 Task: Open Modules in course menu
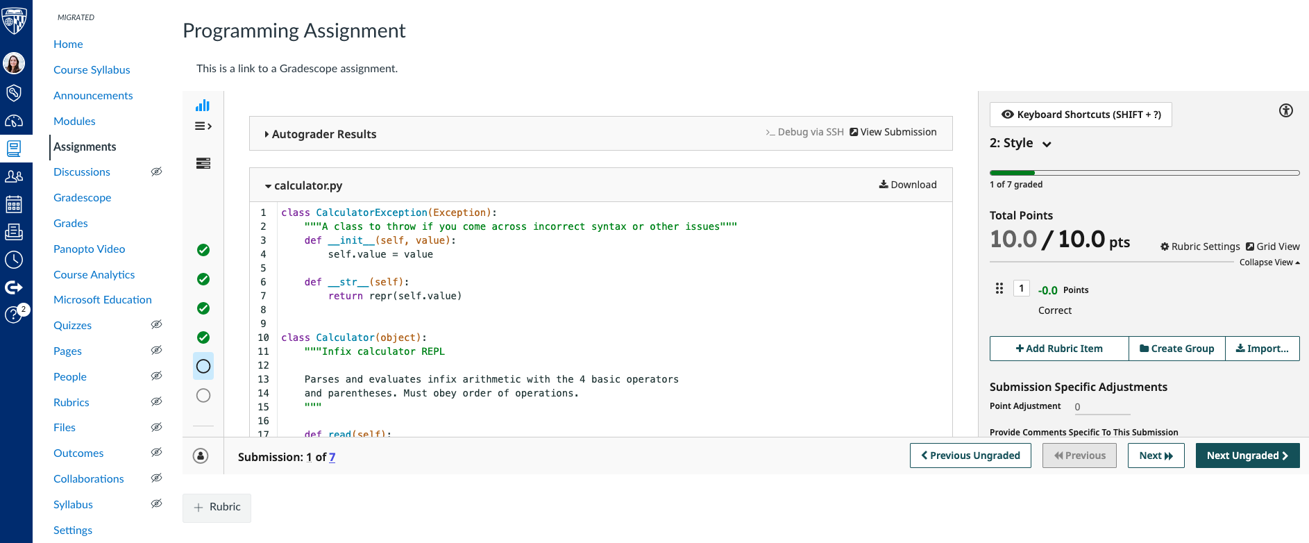point(74,121)
